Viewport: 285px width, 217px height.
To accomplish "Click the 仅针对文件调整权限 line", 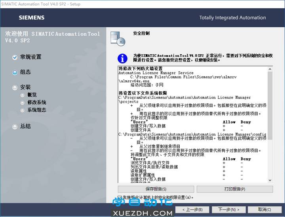I will click(x=149, y=118).
